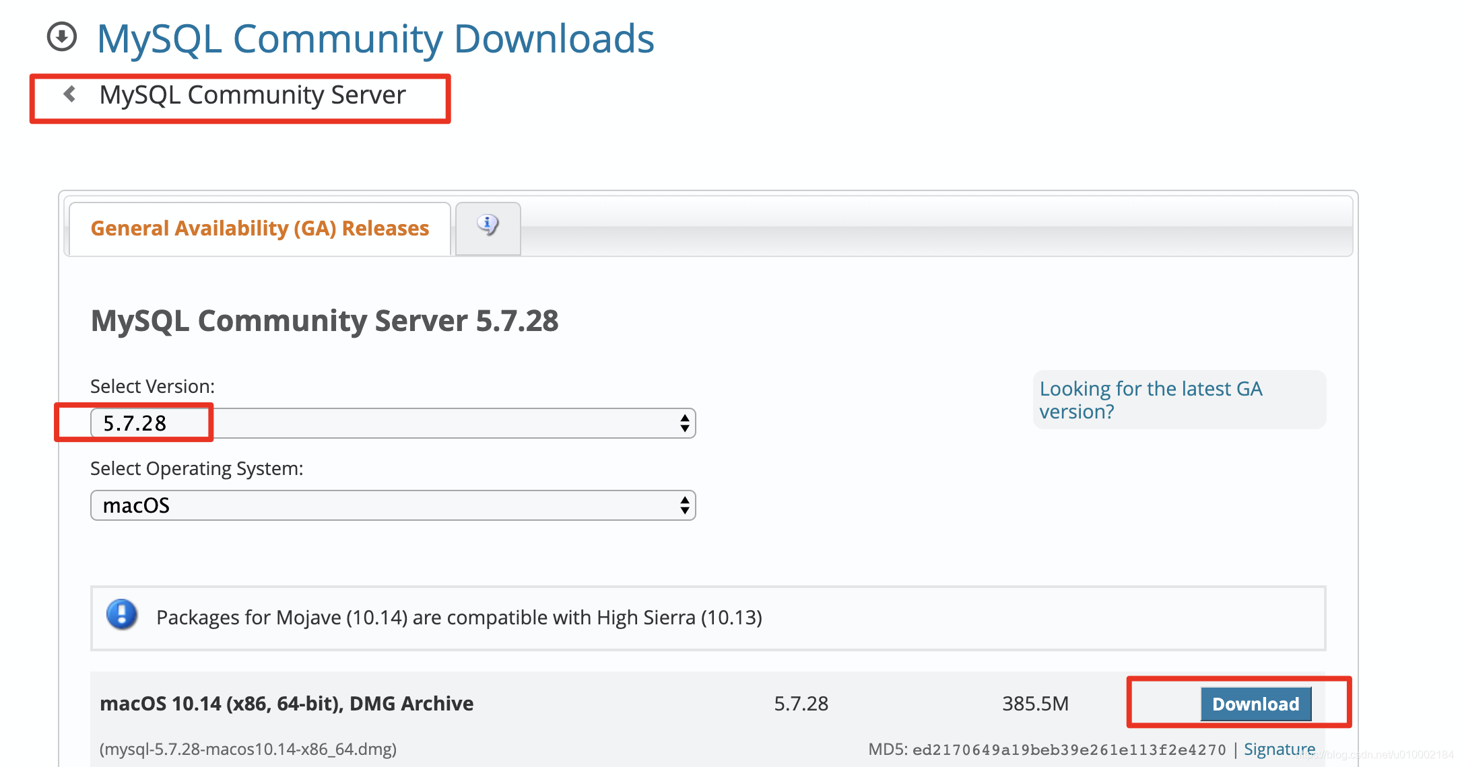
Task: Open the 5.7.28 version dropdown
Action: [x=392, y=423]
